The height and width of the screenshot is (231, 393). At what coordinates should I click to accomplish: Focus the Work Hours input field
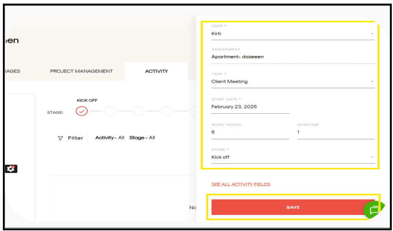pos(250,133)
